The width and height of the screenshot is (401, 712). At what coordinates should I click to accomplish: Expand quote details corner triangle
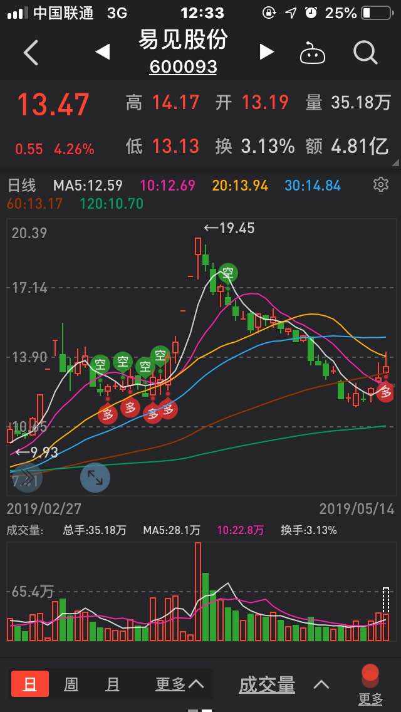coord(395,162)
